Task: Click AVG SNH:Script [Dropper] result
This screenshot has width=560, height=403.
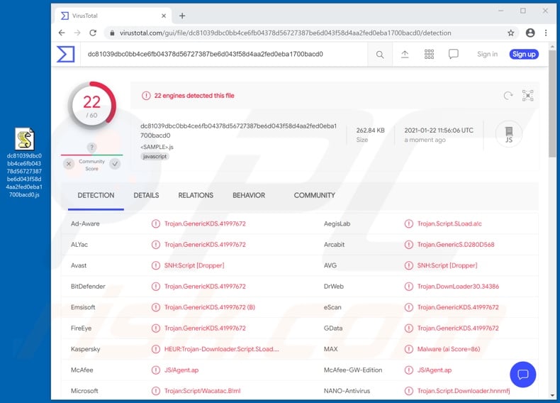Action: (x=447, y=265)
